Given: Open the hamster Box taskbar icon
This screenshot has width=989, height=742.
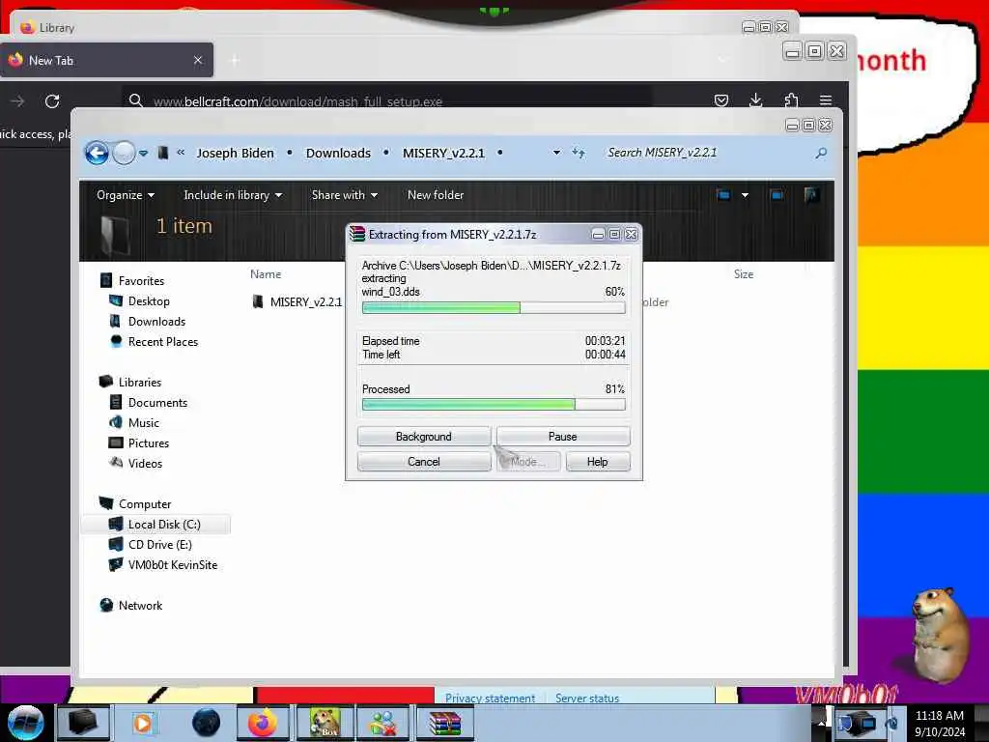Looking at the screenshot, I should [325, 723].
